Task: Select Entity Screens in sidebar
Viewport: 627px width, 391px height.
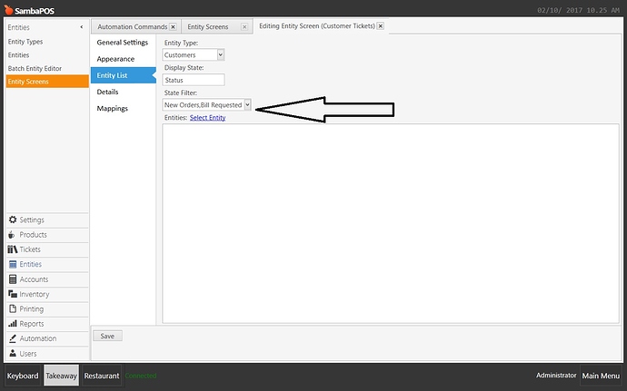Action: [x=47, y=82]
